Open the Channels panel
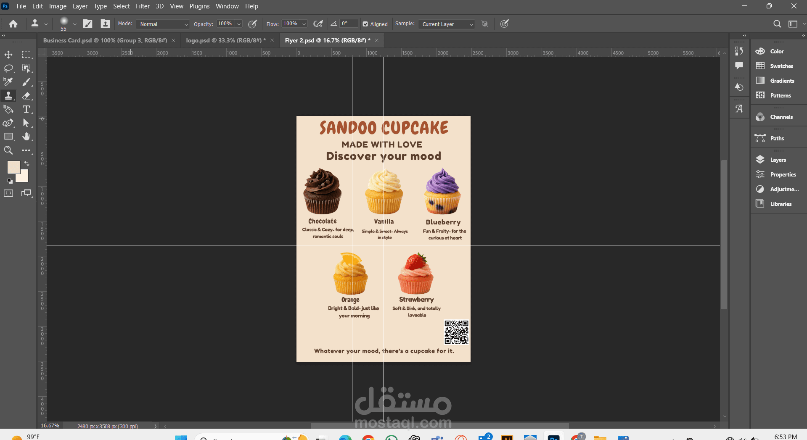 tap(781, 117)
